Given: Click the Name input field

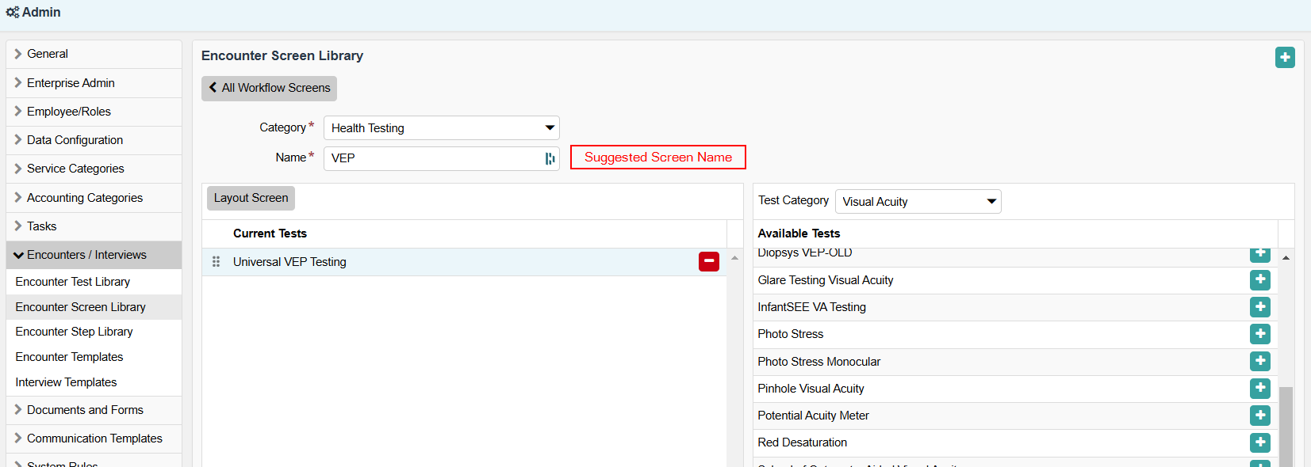Looking at the screenshot, I should [432, 158].
